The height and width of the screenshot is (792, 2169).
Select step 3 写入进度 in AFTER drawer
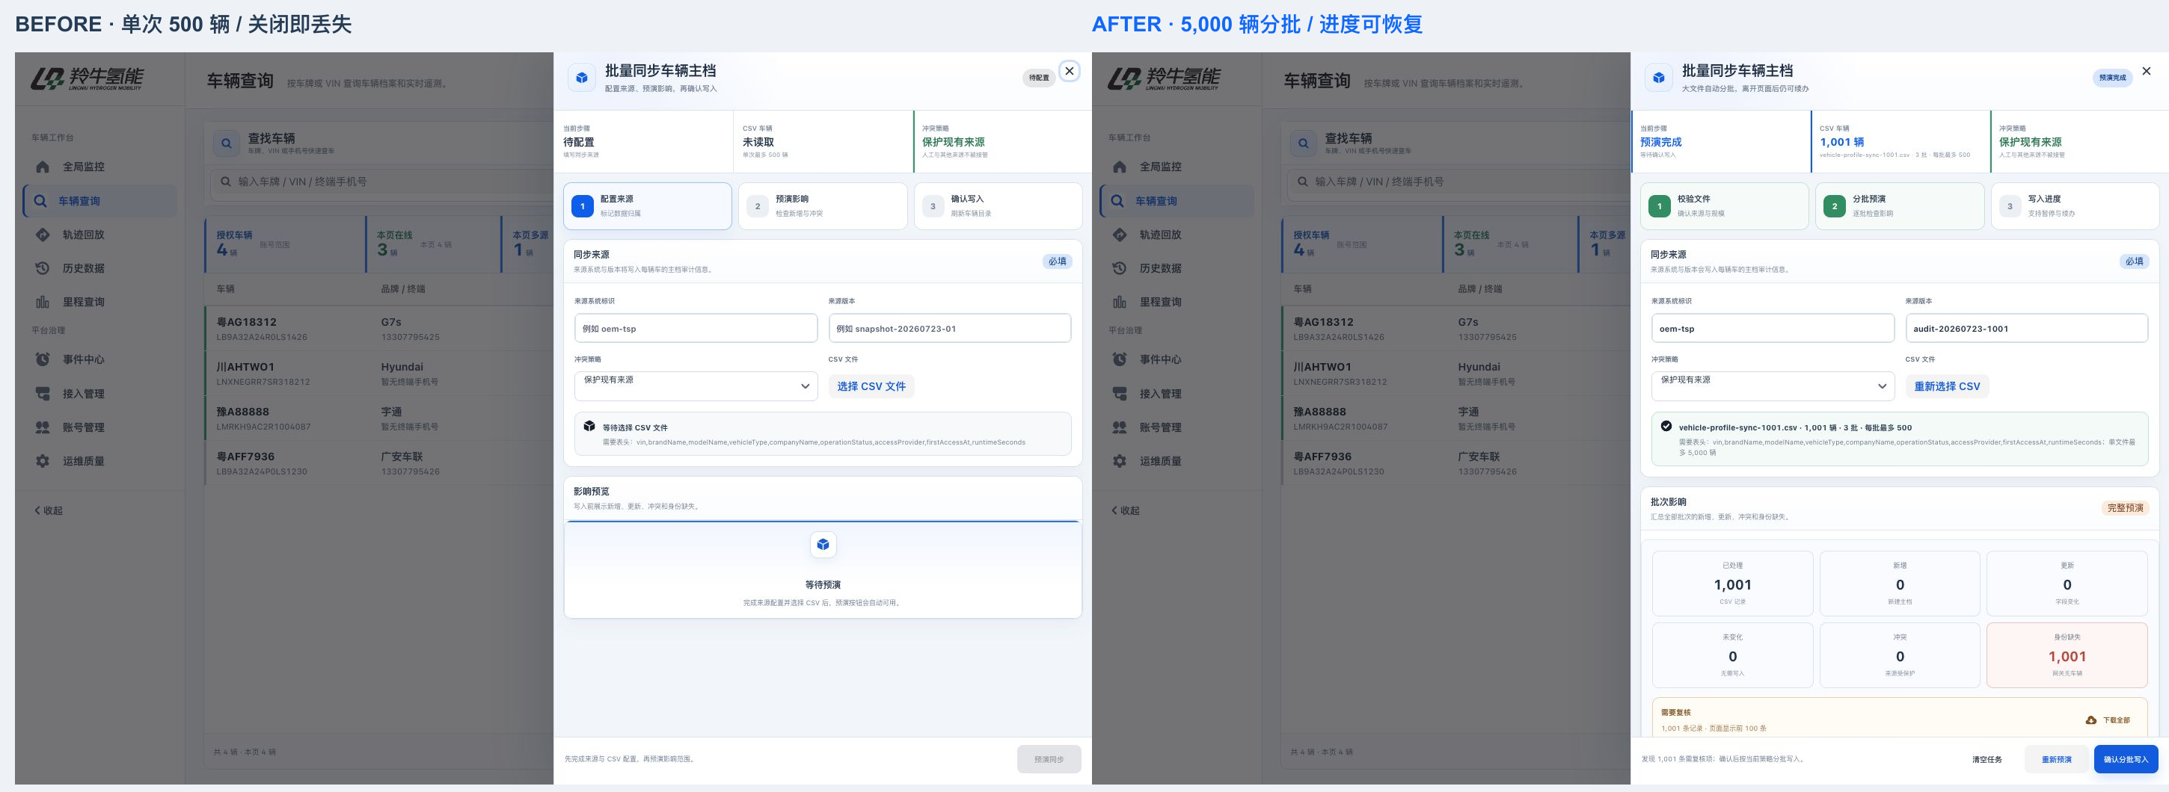2075,206
